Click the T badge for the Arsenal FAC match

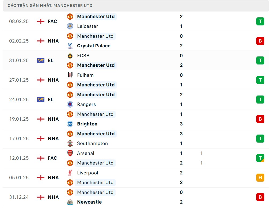coord(260,158)
